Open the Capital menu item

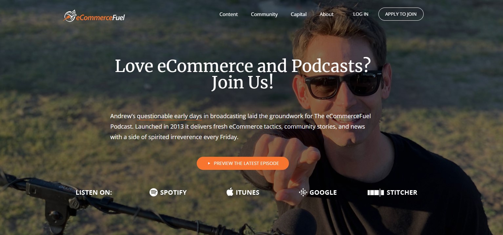(x=298, y=14)
